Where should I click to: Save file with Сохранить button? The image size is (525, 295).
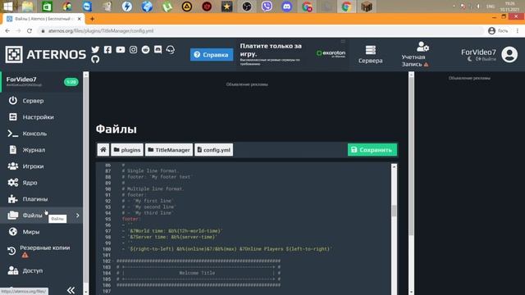point(372,150)
